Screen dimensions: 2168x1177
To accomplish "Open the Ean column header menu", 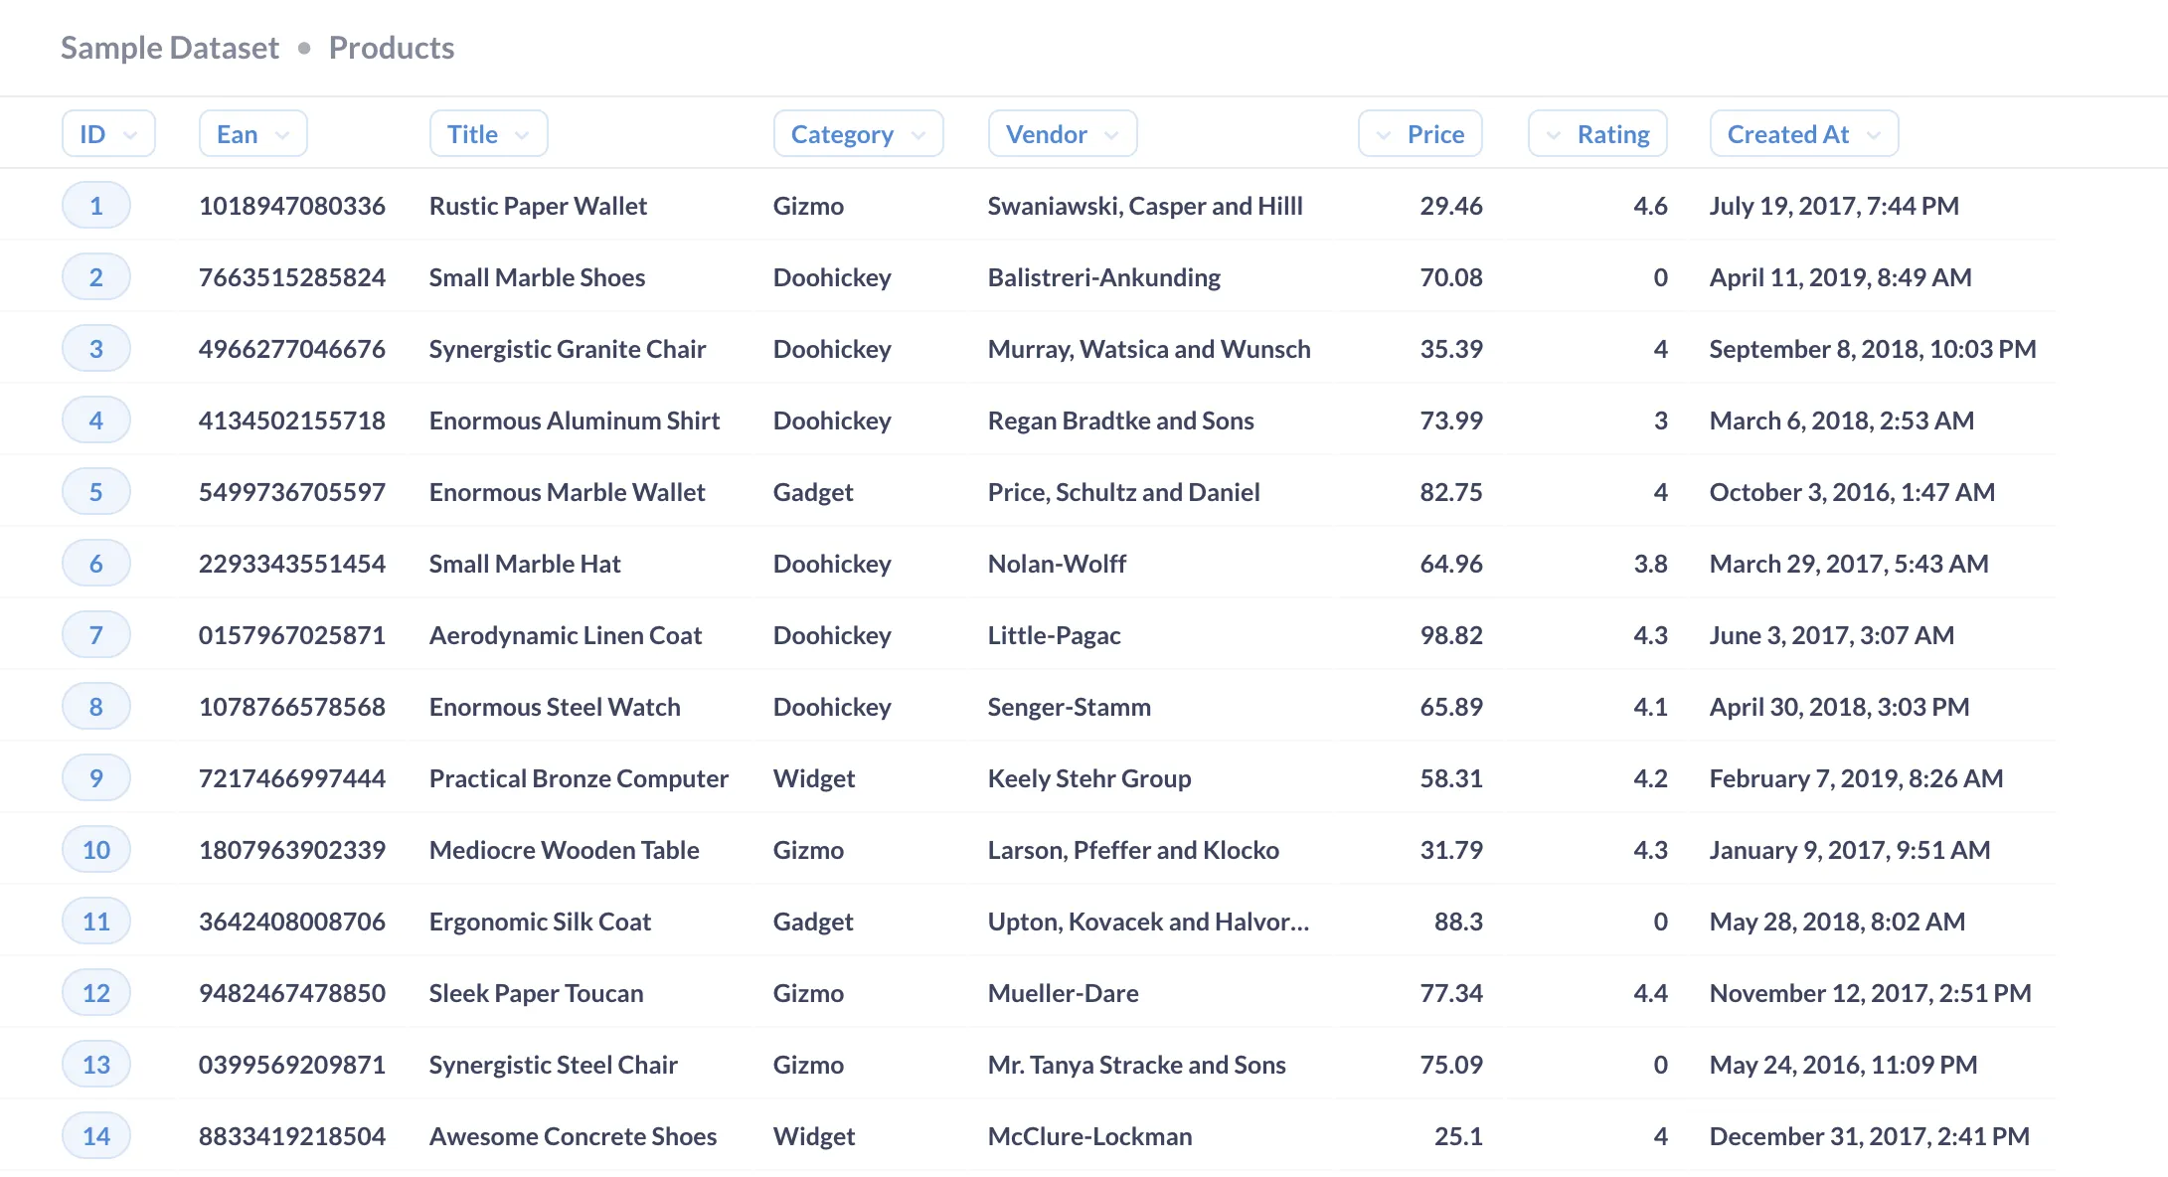I will pyautogui.click(x=253, y=134).
